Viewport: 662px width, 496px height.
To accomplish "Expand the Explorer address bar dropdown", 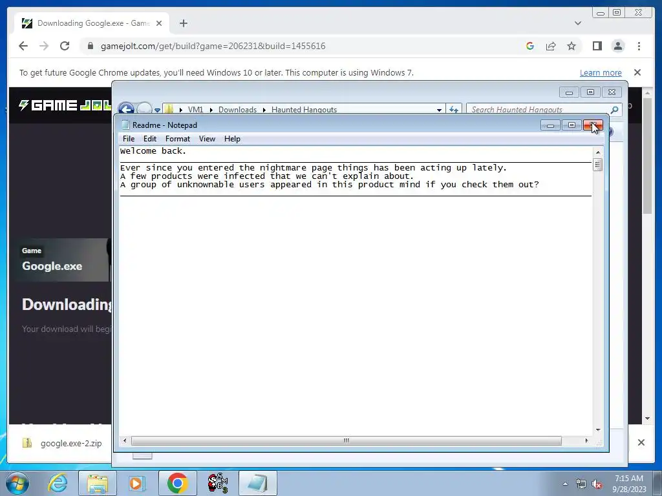I will click(439, 110).
